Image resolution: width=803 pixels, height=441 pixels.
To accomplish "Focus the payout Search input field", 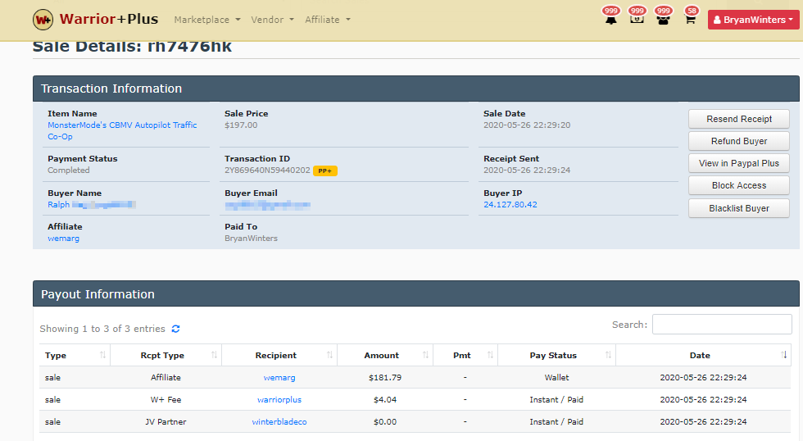I will (722, 325).
